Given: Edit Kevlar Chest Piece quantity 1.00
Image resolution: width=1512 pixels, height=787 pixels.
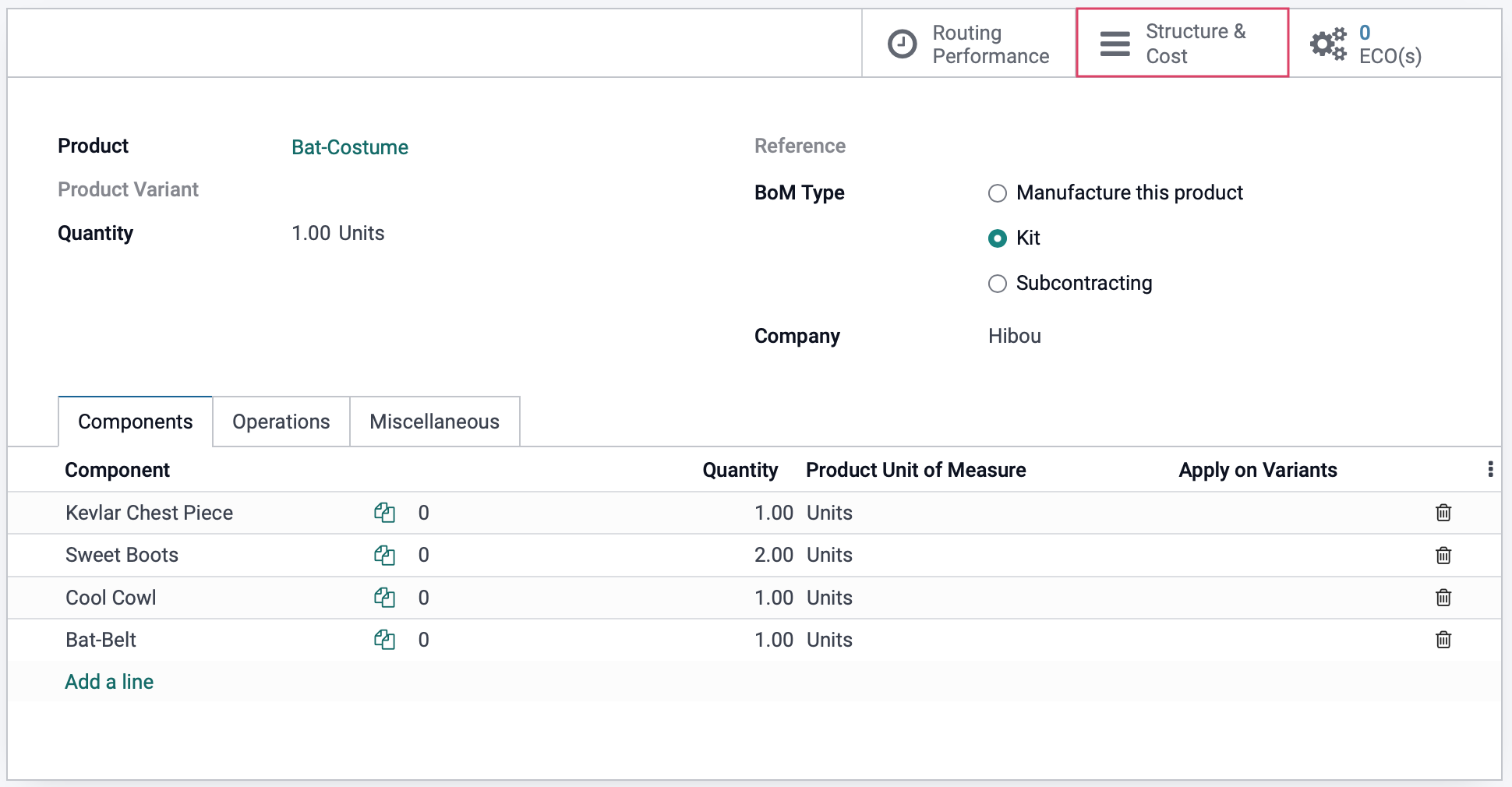Looking at the screenshot, I should (773, 513).
